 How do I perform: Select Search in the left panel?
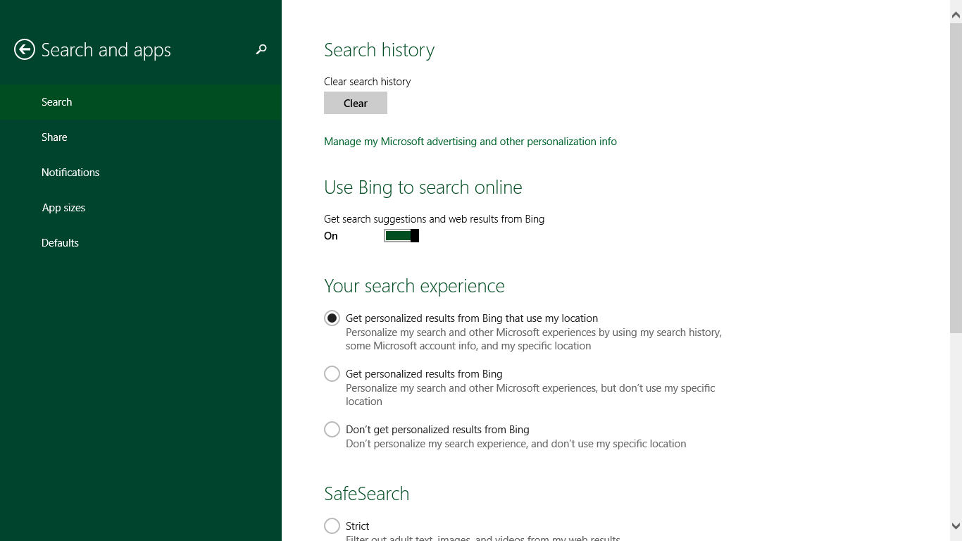click(141, 102)
